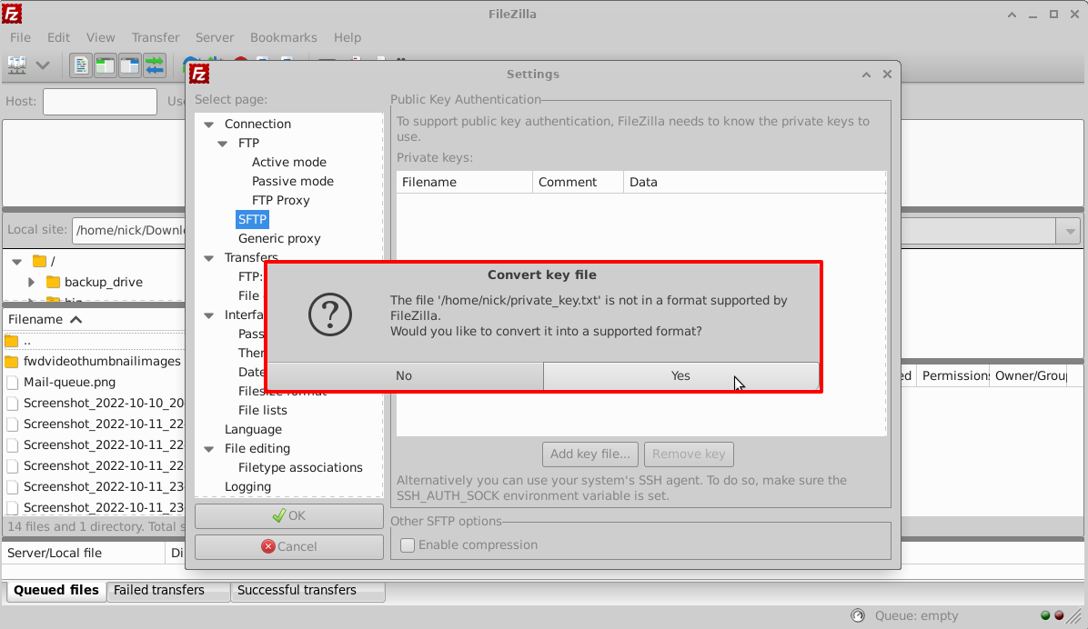The width and height of the screenshot is (1088, 629).
Task: Click the Comment column header in keys table
Action: click(578, 183)
